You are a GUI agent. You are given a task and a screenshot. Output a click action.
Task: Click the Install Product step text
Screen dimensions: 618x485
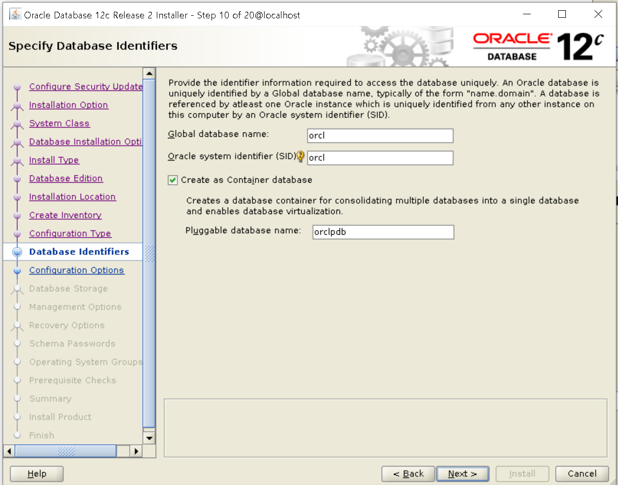coord(60,417)
